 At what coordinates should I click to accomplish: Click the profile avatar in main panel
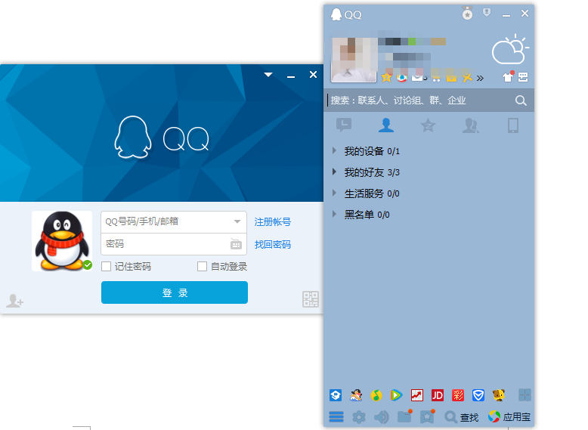(x=354, y=60)
